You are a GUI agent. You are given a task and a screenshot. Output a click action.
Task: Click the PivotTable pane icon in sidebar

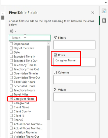click(104, 11)
